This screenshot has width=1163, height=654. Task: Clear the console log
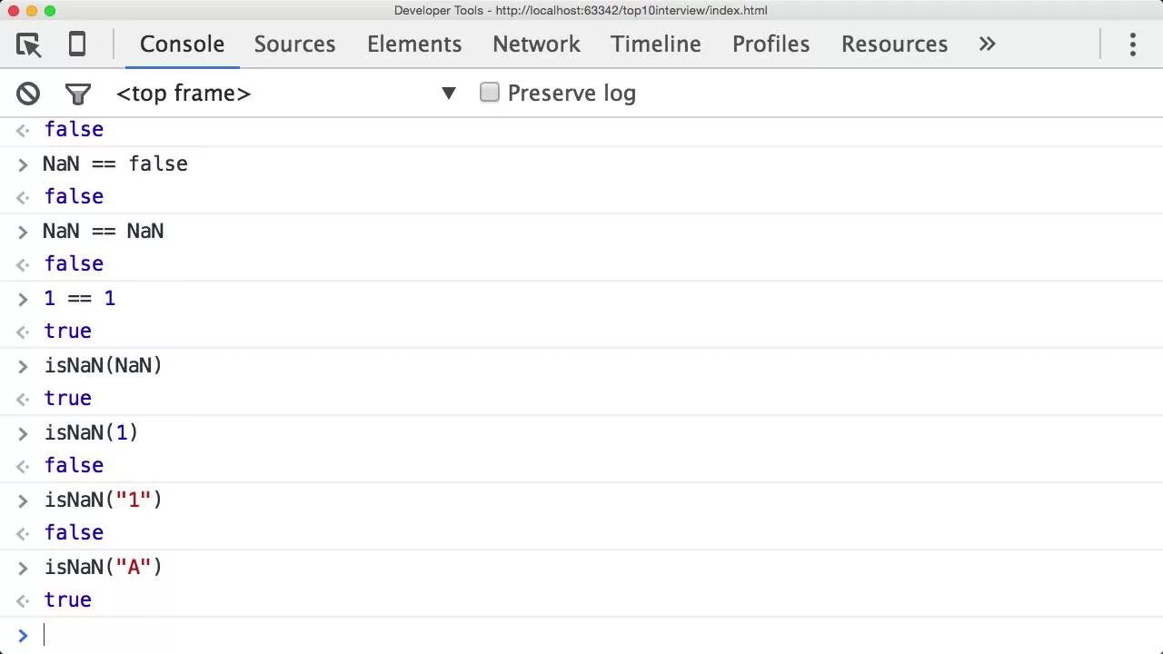pyautogui.click(x=28, y=94)
